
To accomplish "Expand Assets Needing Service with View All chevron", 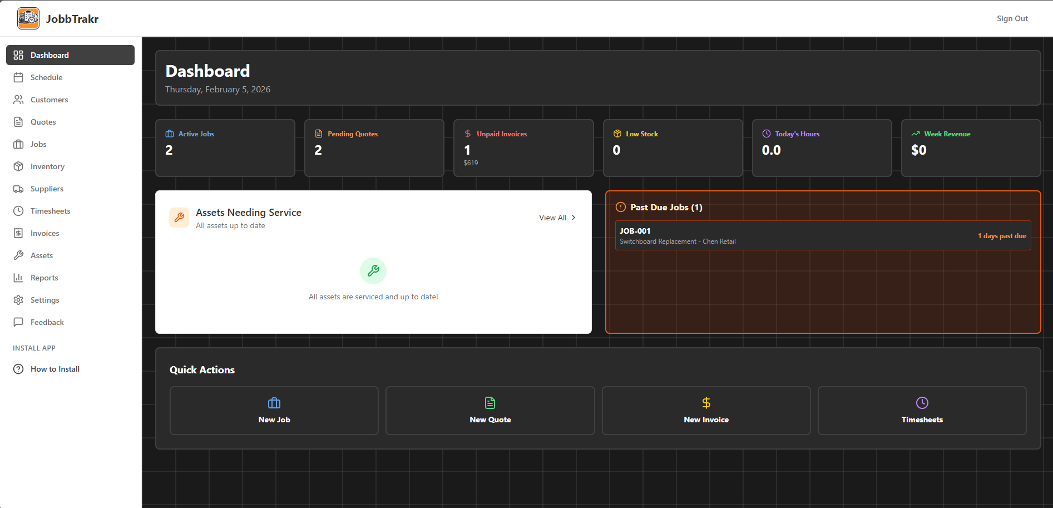I will pos(573,218).
